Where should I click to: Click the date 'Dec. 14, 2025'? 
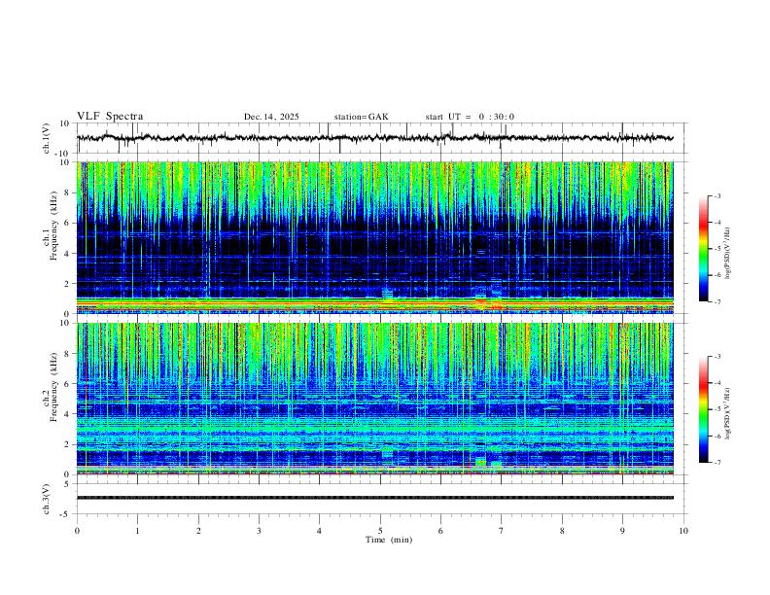pos(271,117)
